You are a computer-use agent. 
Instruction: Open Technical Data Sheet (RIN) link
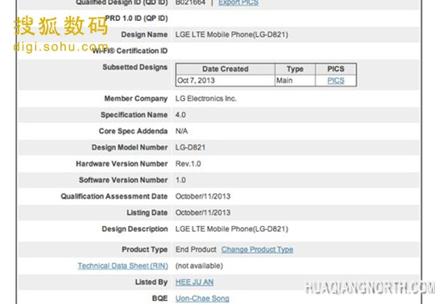point(122,266)
